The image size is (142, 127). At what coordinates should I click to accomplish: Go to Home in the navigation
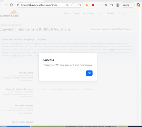click(67, 13)
